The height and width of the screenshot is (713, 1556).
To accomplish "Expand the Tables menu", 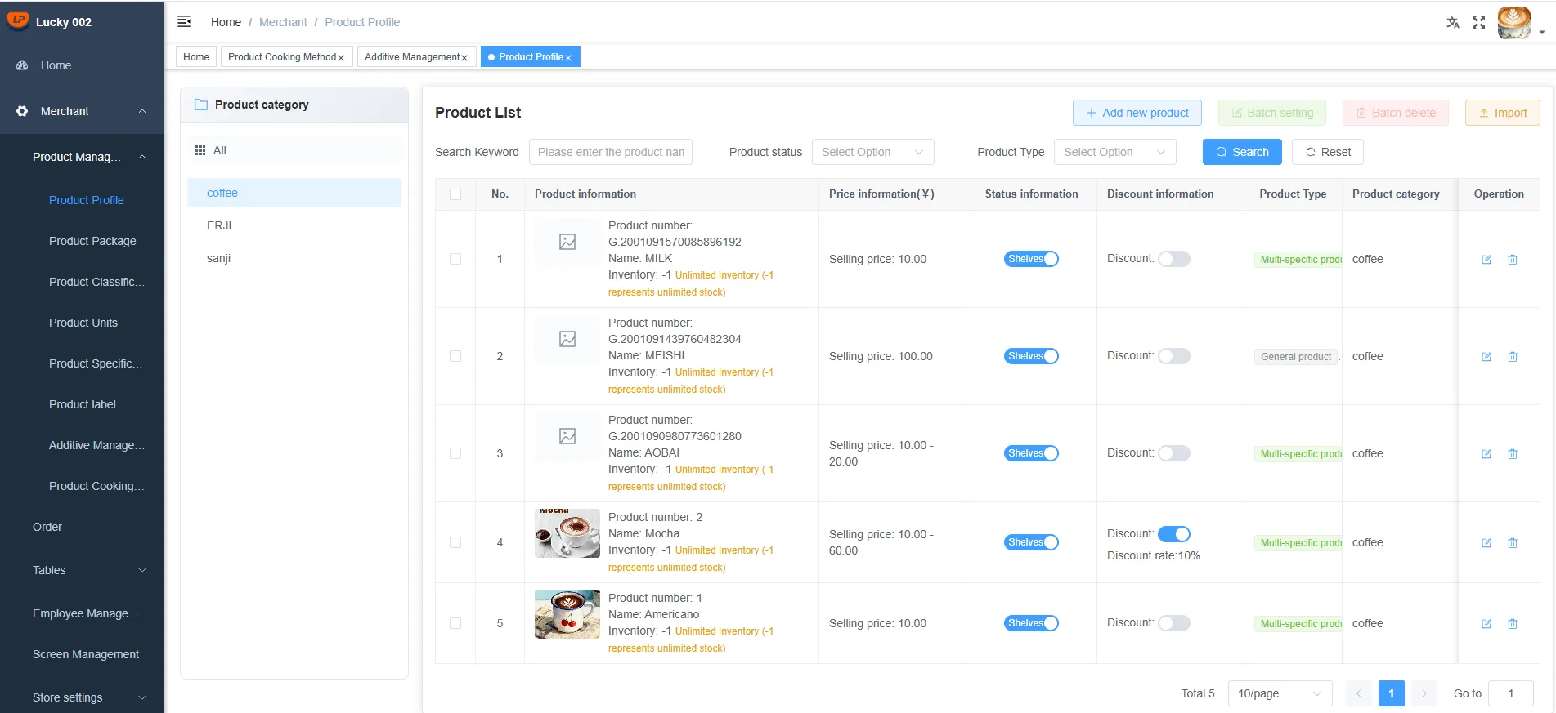I will 142,570.
